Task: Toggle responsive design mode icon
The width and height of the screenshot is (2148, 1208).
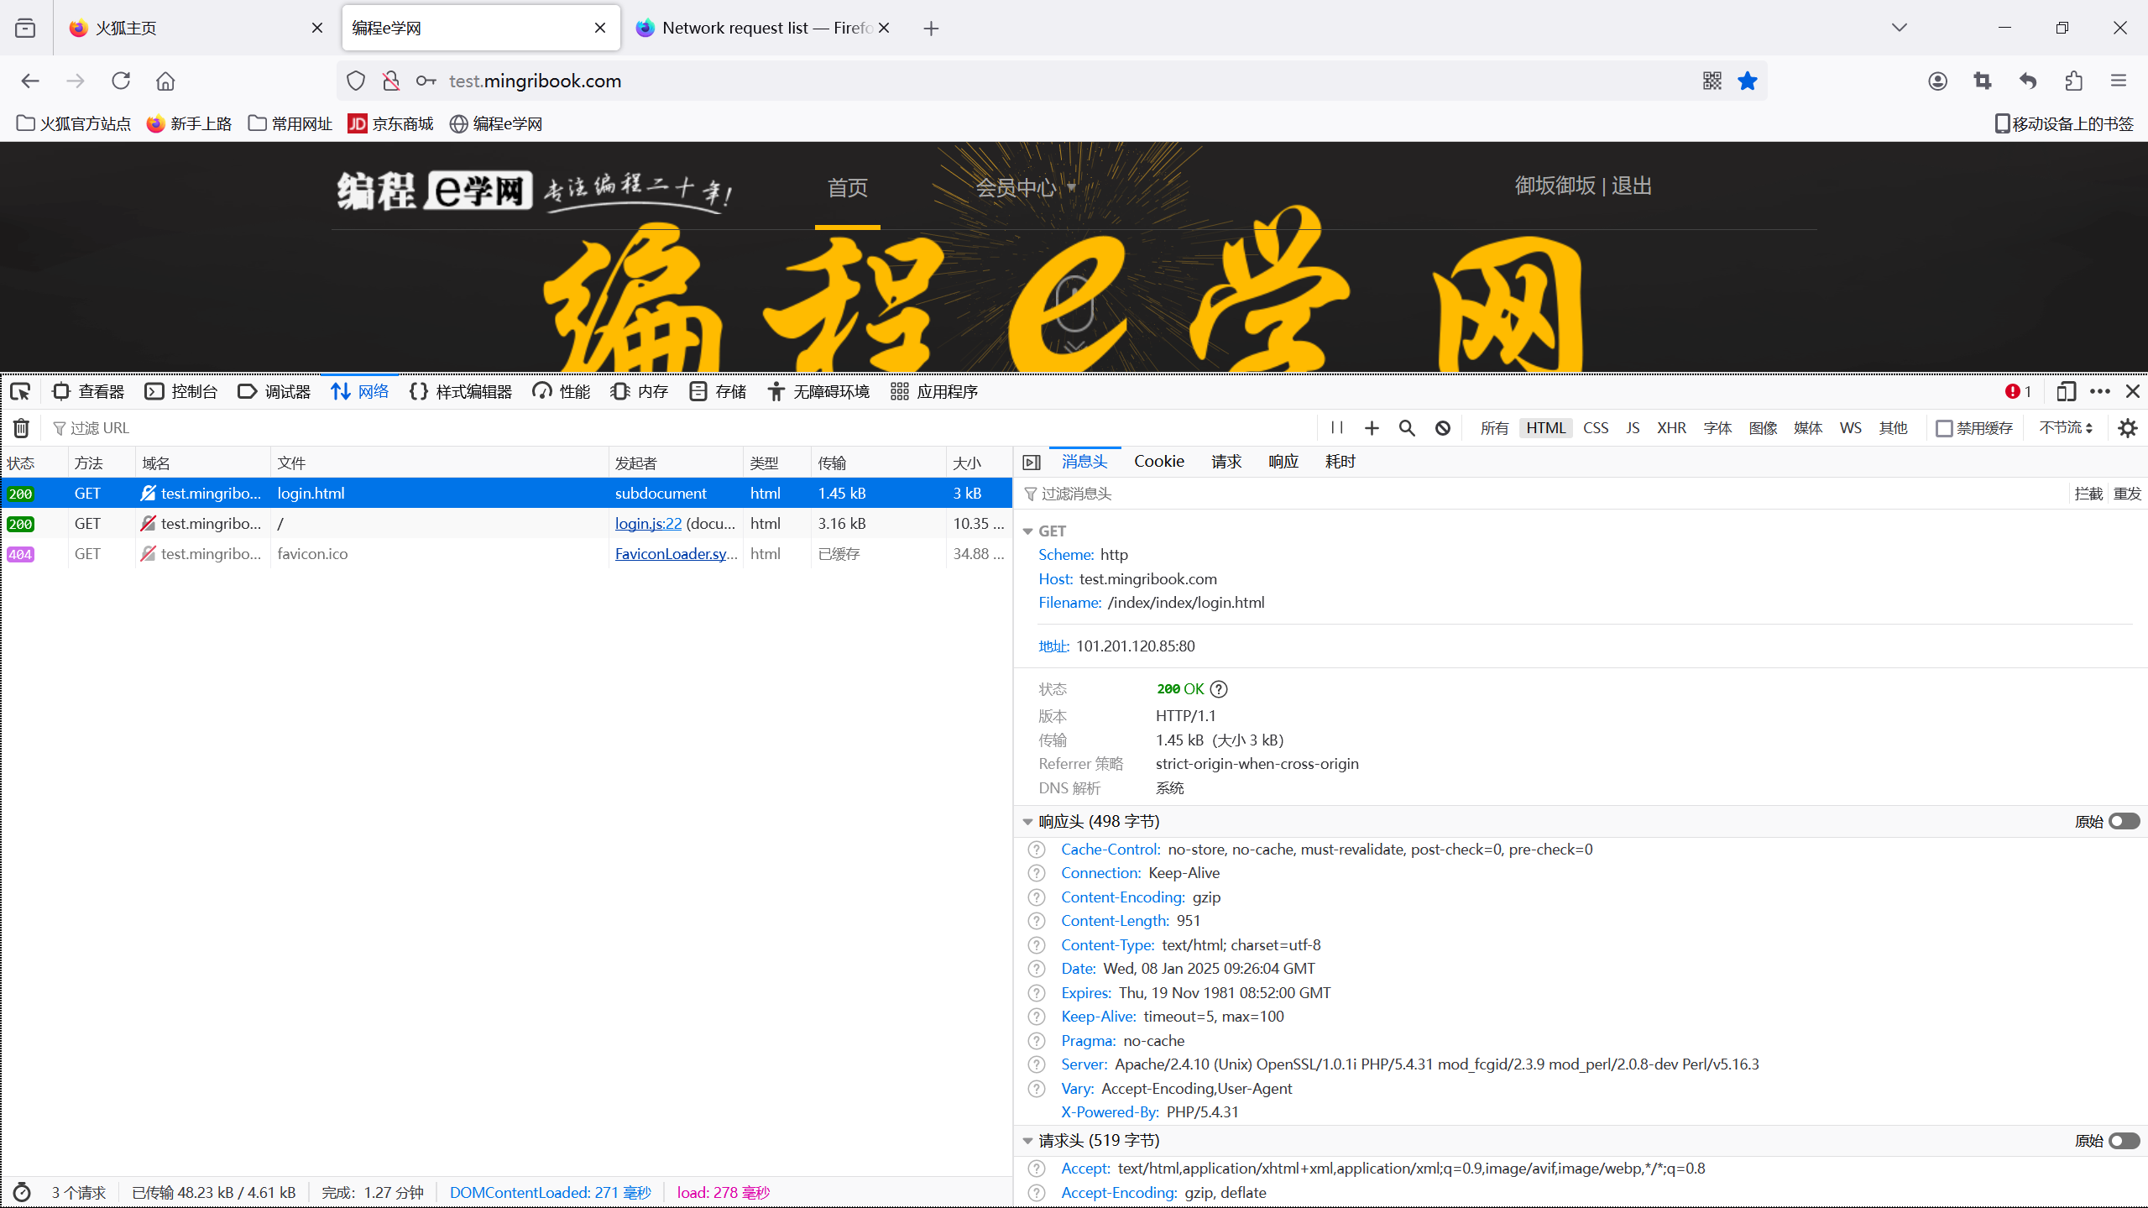Action: [2066, 391]
